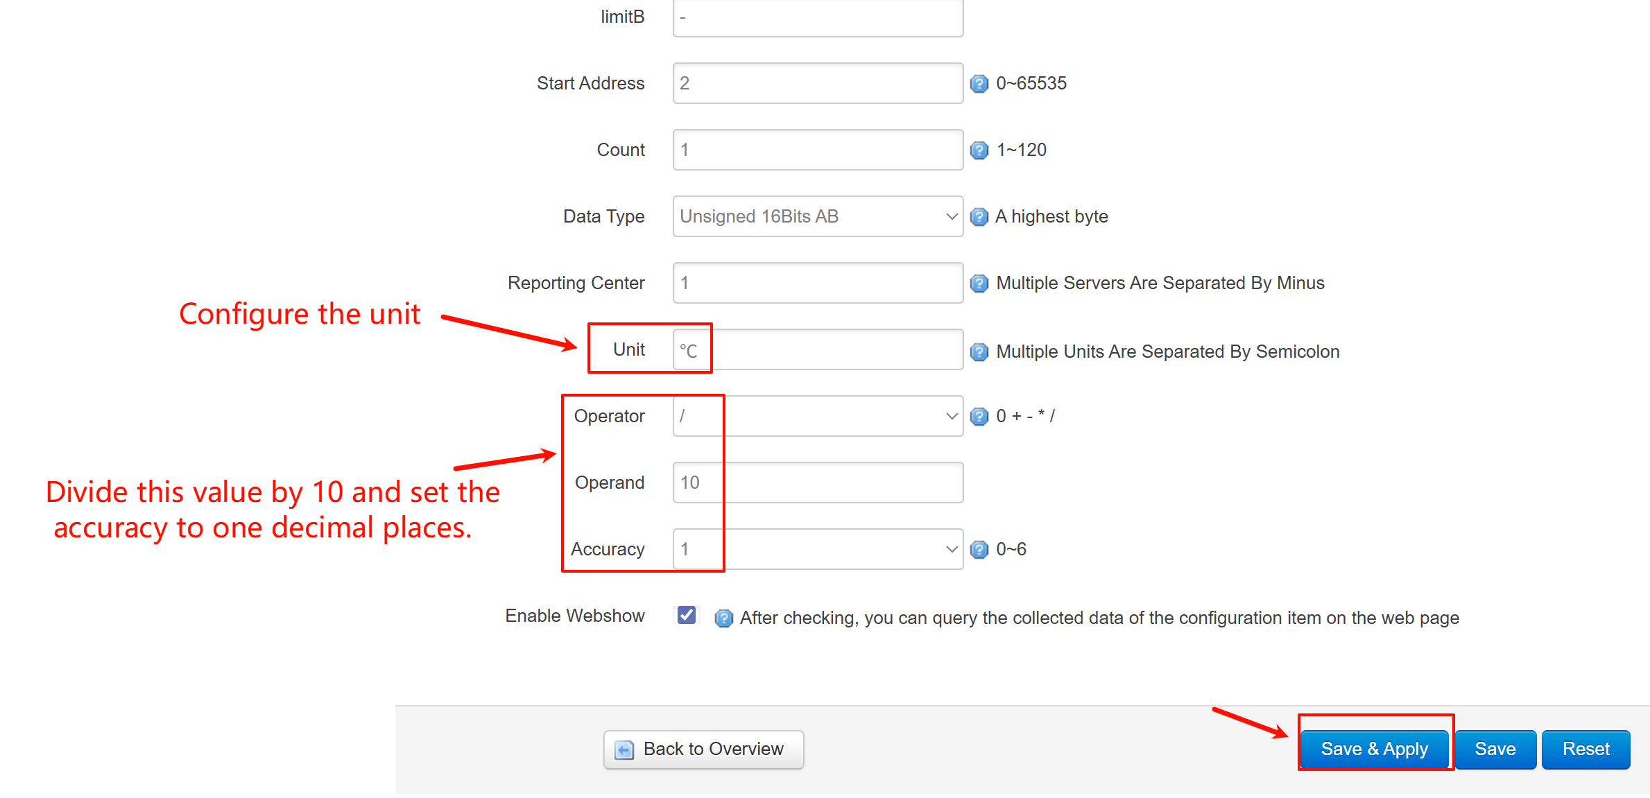Open the Accuracy dropdown
Viewport: 1650px width, 798px height.
[x=817, y=549]
